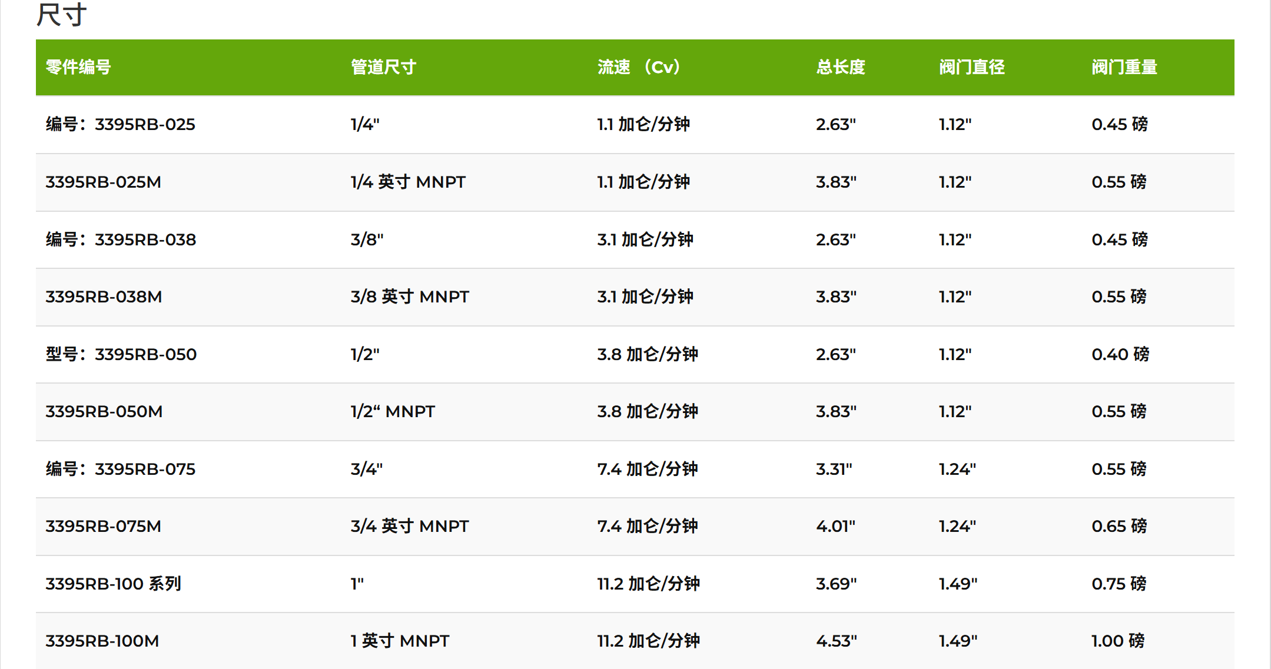Click the 阀门重量 column header
1271x669 pixels.
coord(1124,67)
